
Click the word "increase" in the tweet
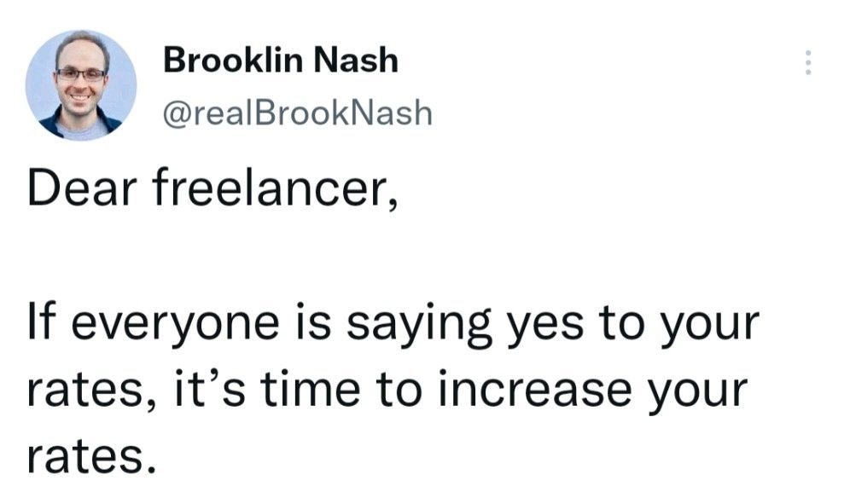pyautogui.click(x=534, y=391)
